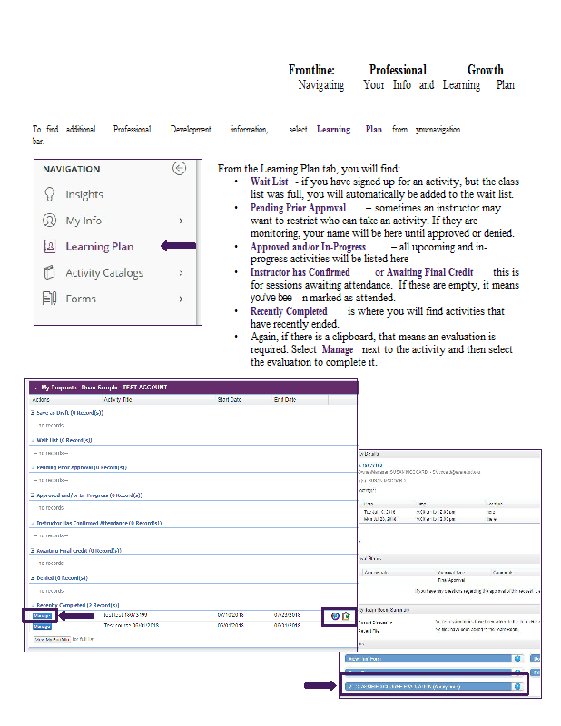Click the Test course activity title
The image size is (561, 726).
[x=132, y=625]
